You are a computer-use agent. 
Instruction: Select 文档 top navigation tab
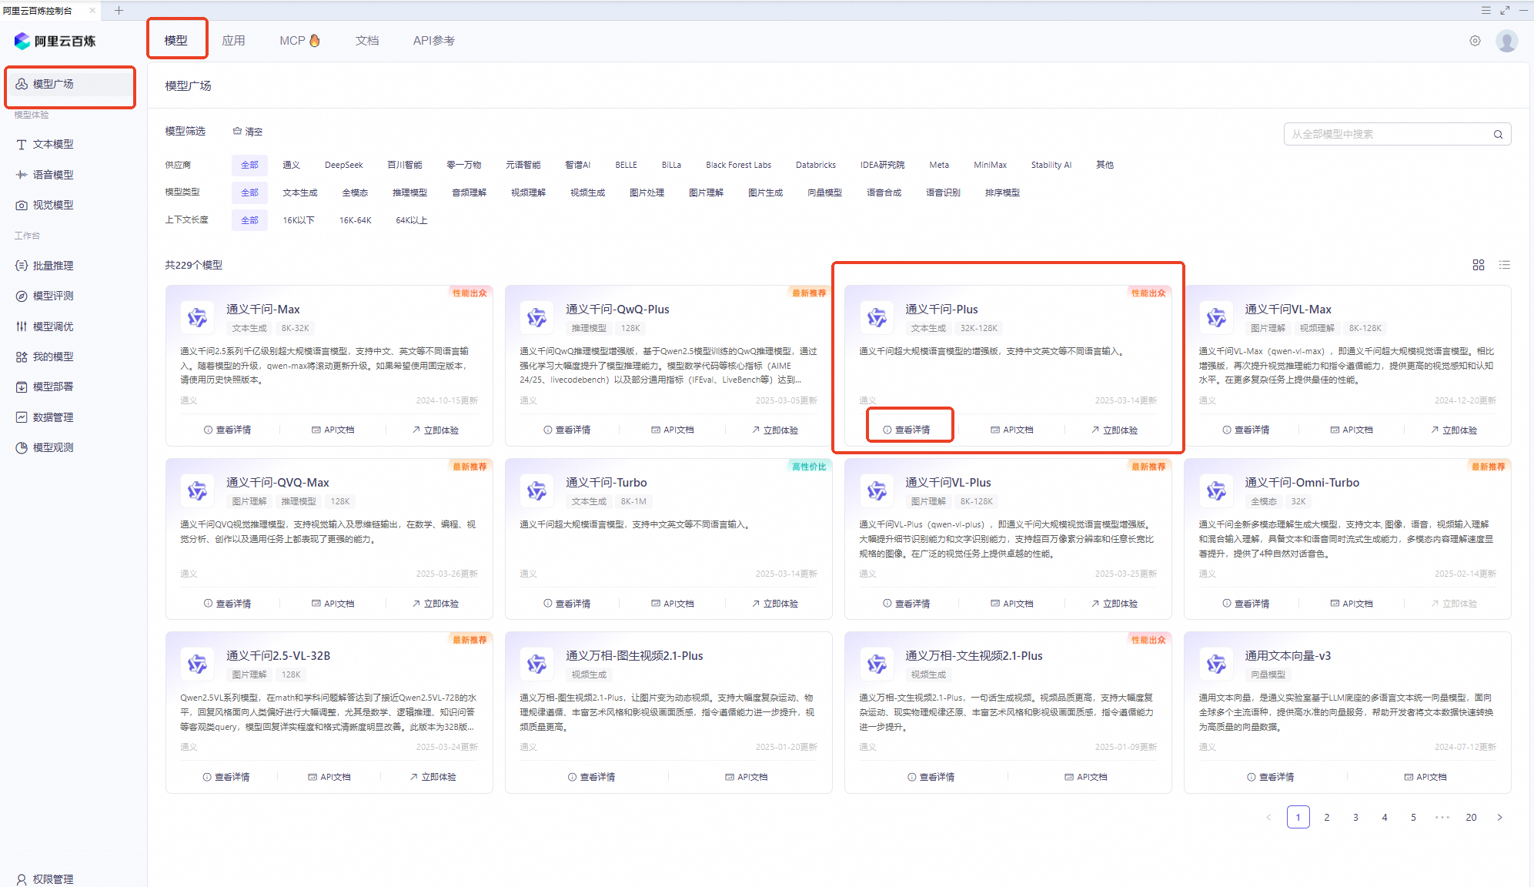tap(367, 40)
